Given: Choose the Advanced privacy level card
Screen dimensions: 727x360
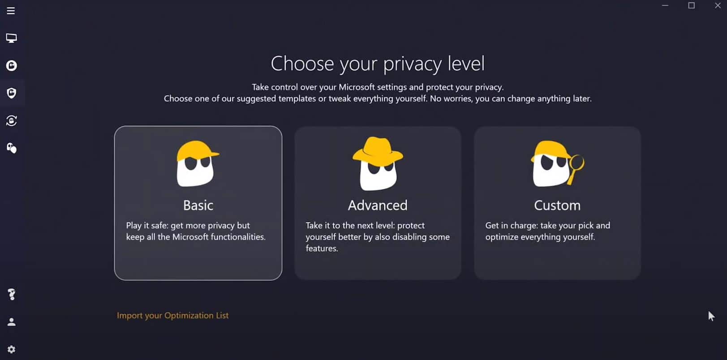Looking at the screenshot, I should 378,203.
